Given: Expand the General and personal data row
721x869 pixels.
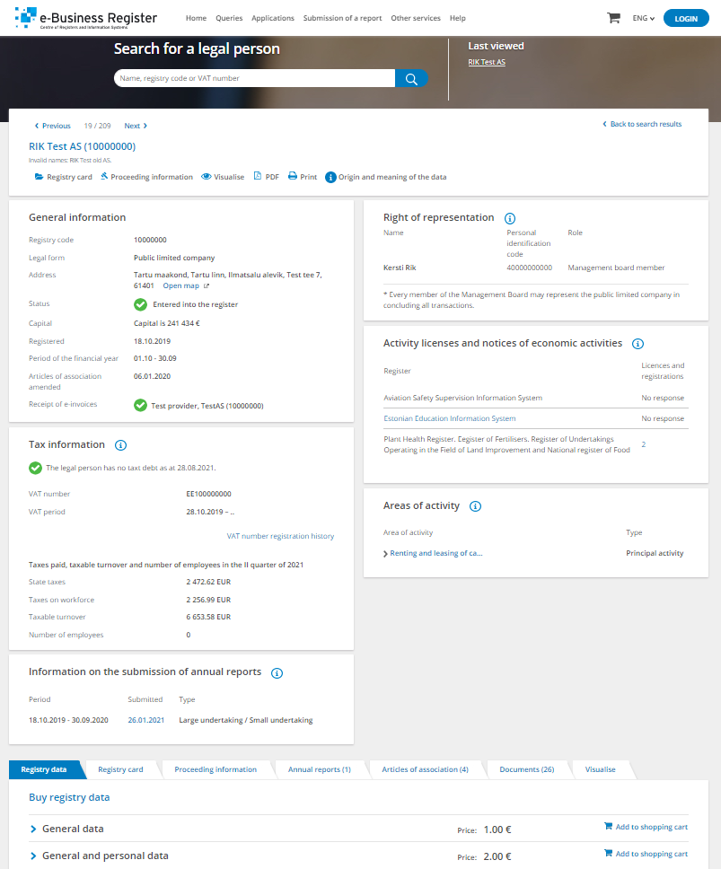Looking at the screenshot, I should tap(33, 856).
